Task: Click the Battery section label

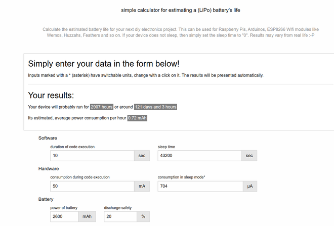Action: (46, 199)
